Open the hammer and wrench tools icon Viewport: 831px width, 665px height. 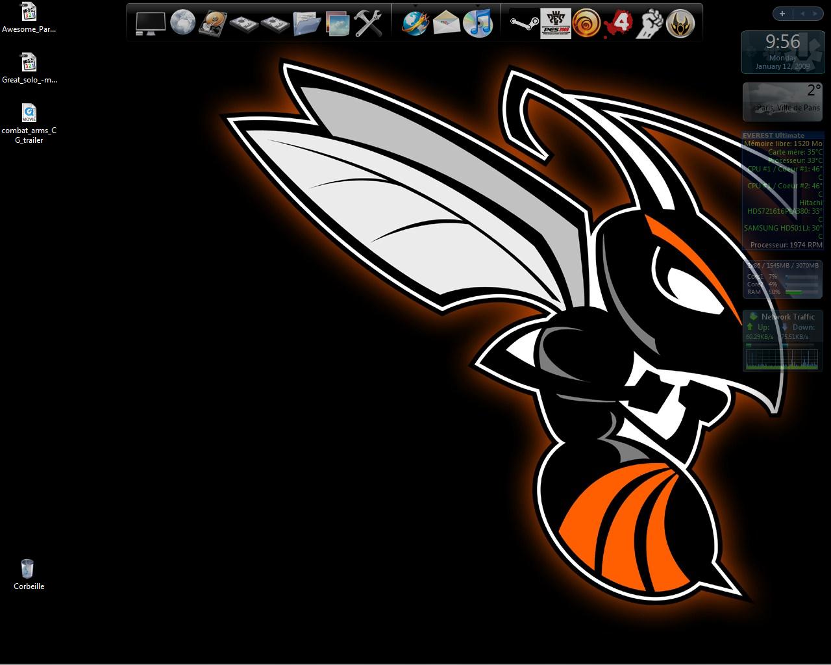[367, 23]
